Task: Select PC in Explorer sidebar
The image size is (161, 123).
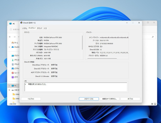Action: pyautogui.click(x=14, y=86)
